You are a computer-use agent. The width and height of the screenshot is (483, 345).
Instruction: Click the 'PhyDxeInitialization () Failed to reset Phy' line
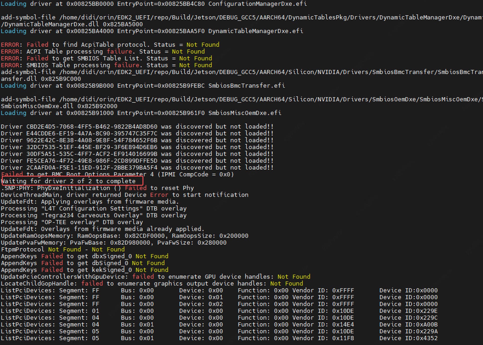coord(97,188)
